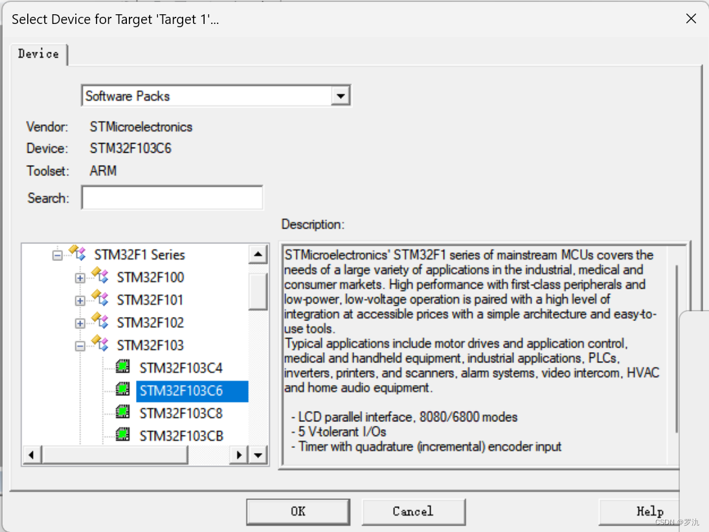The width and height of the screenshot is (709, 532).
Task: Click the STM32F100 subfamily icon
Action: [x=100, y=276]
